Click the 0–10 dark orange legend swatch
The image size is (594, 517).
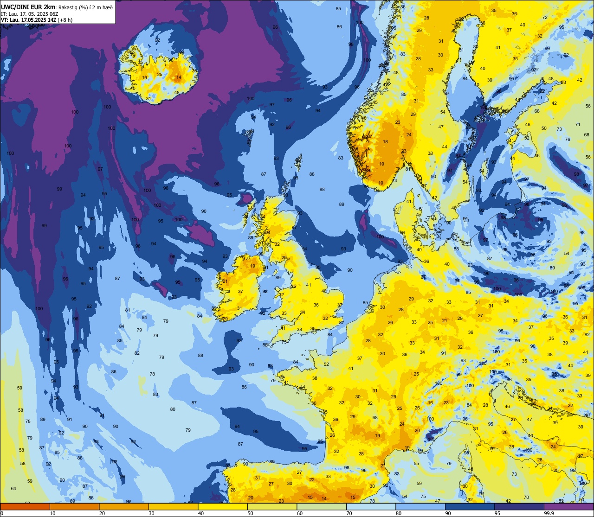[x=25, y=507]
